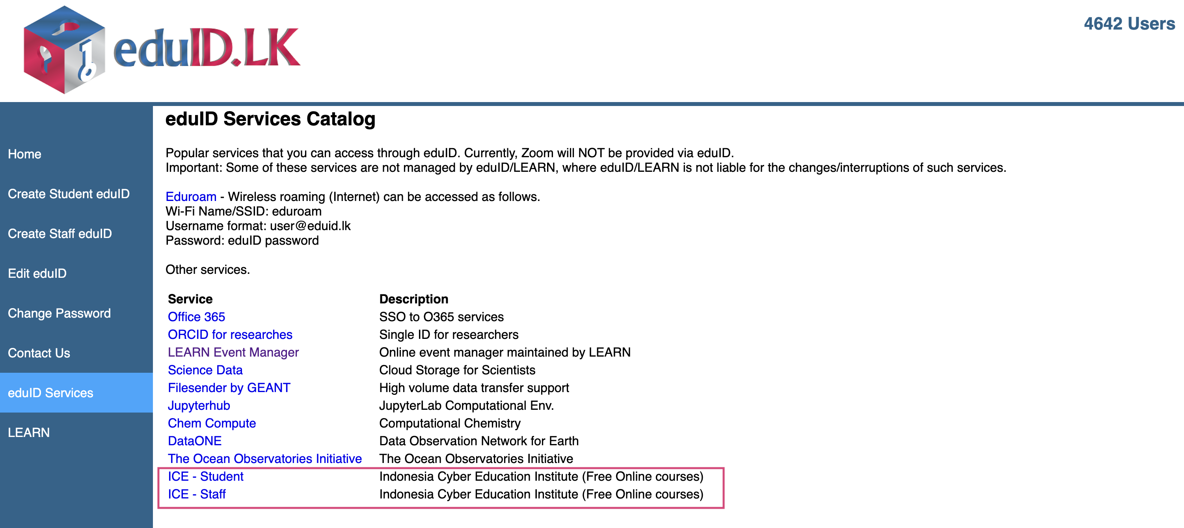Click 'Cloud Storage for Scientists' text

click(x=457, y=370)
